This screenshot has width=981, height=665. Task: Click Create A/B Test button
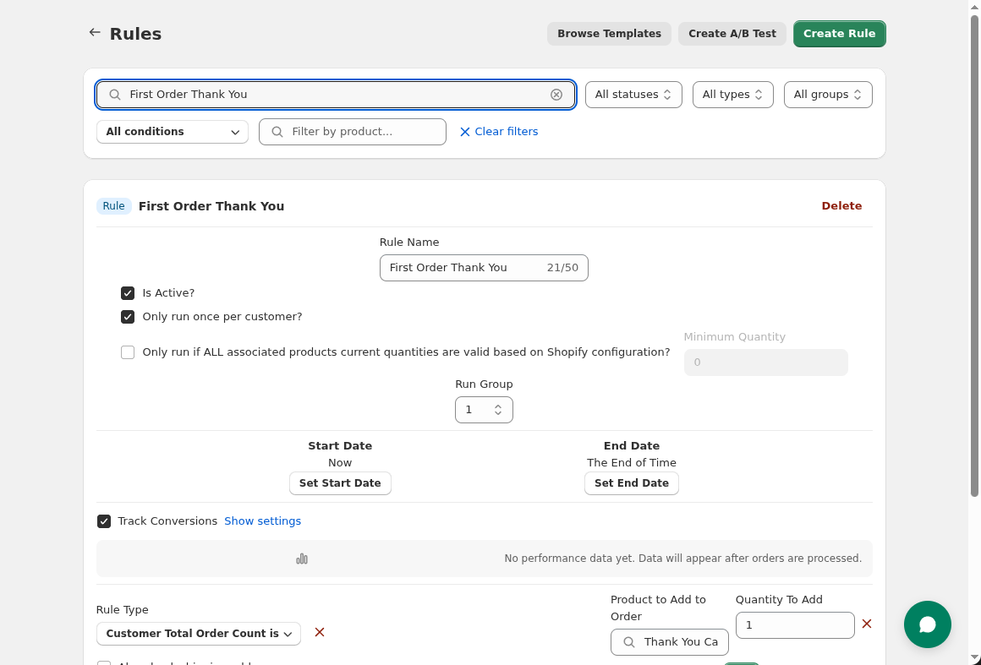[732, 34]
